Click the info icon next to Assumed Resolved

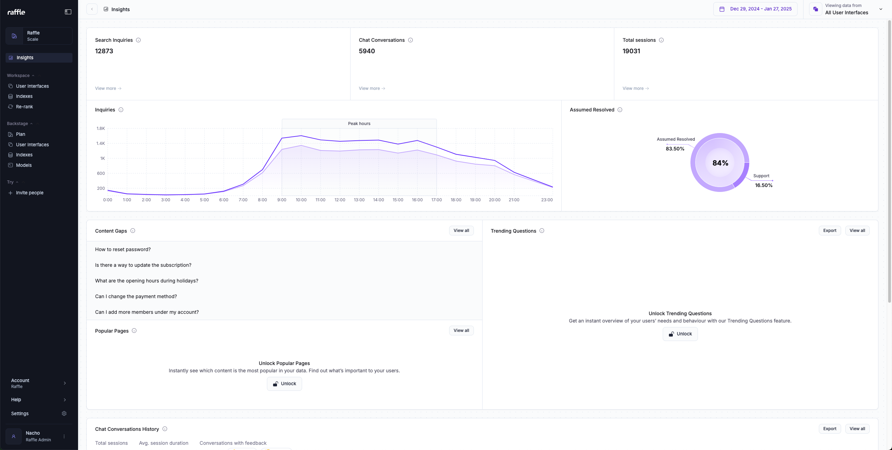point(620,110)
